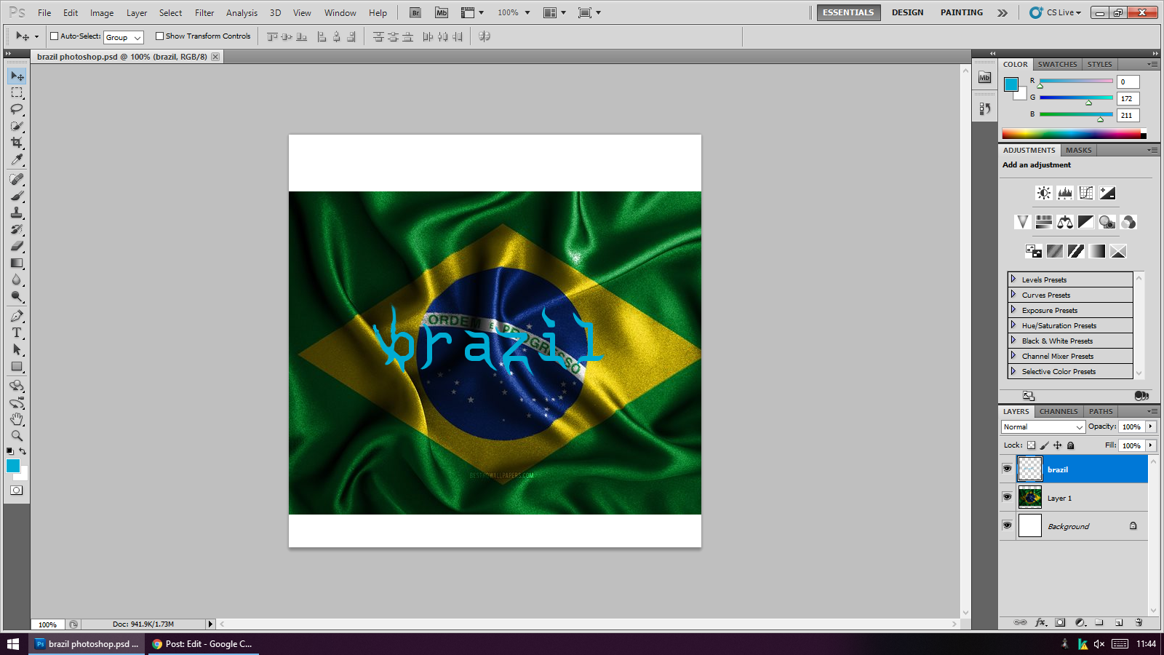This screenshot has width=1164, height=655.
Task: Select the Zoom tool
Action: (x=17, y=436)
